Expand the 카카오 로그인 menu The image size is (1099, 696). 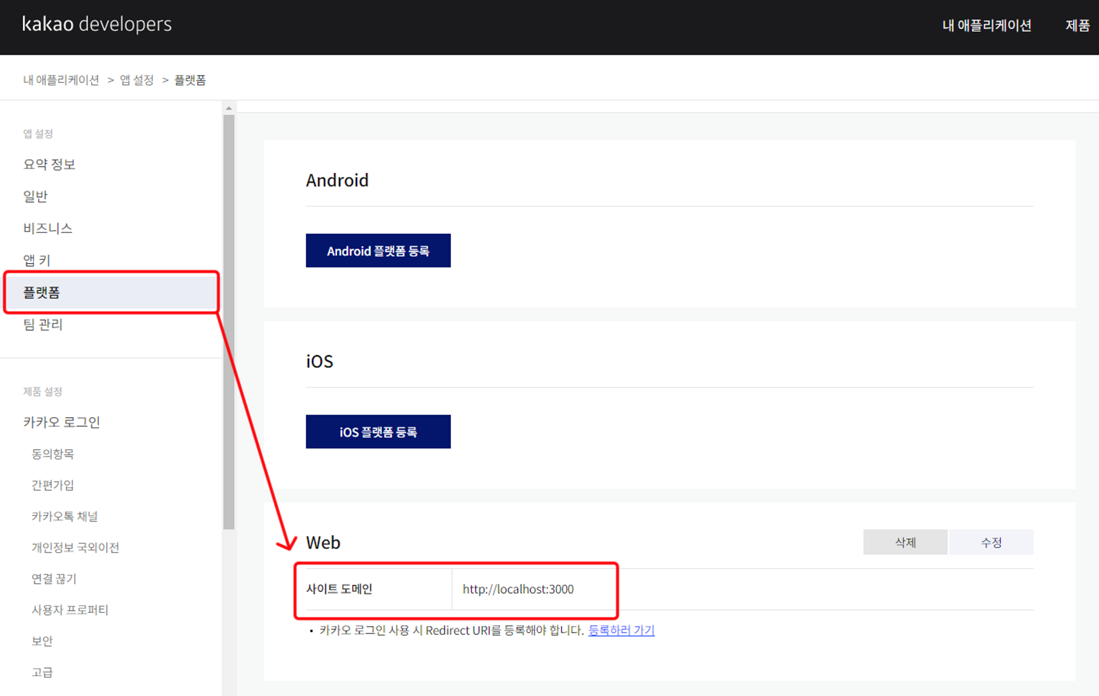point(62,422)
